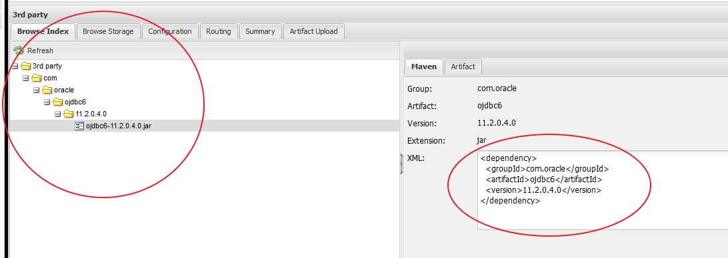
Task: Click the Extension: field label
Action: point(426,141)
